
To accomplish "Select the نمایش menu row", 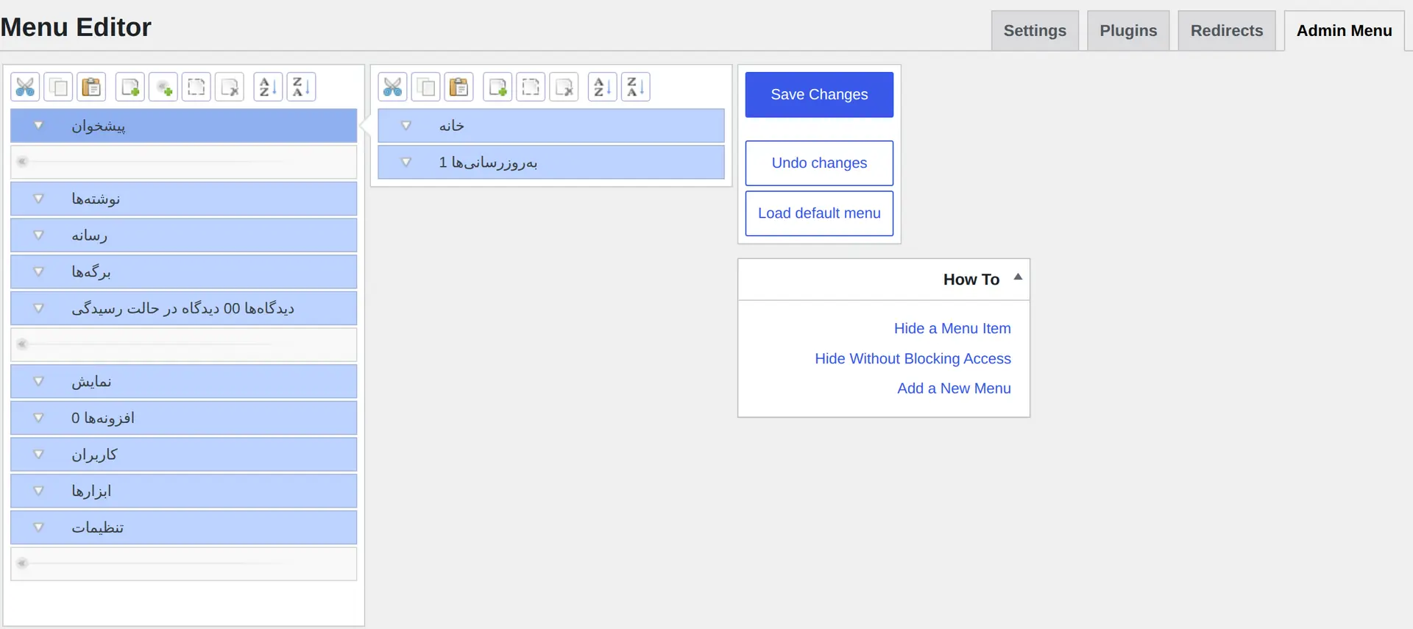I will click(184, 381).
